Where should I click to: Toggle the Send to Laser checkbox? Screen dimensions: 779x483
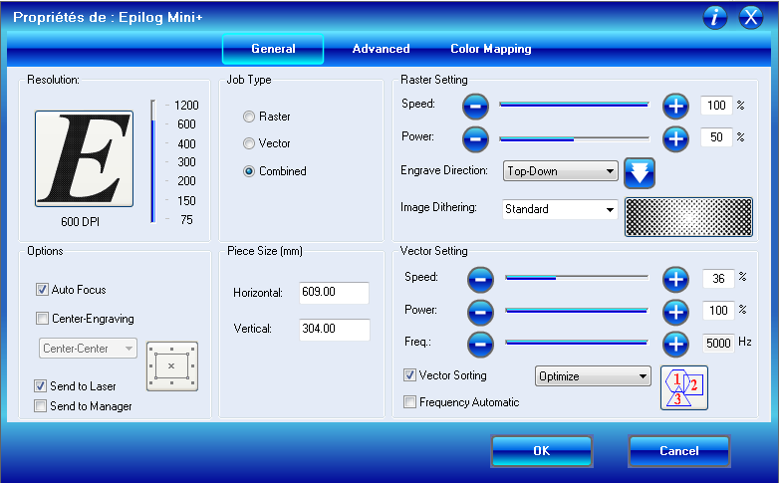[x=40, y=385]
